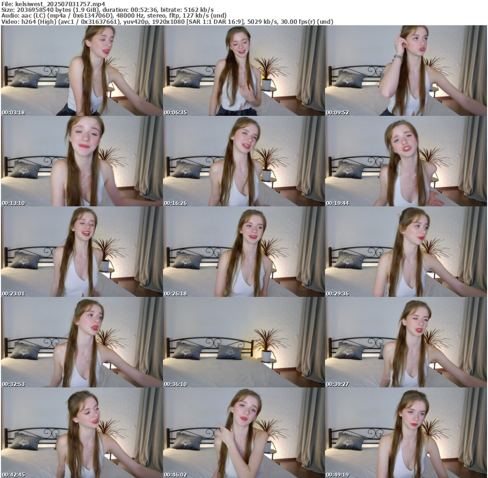Click the preview frame at 00:23:01
The width and height of the screenshot is (488, 478).
pyautogui.click(x=82, y=252)
